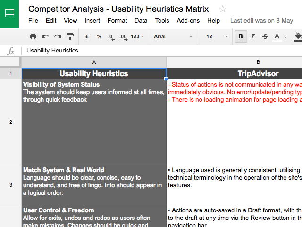Viewport: 302px width, 227px height.
Task: Open the fill colour bucket
Action: [298, 37]
